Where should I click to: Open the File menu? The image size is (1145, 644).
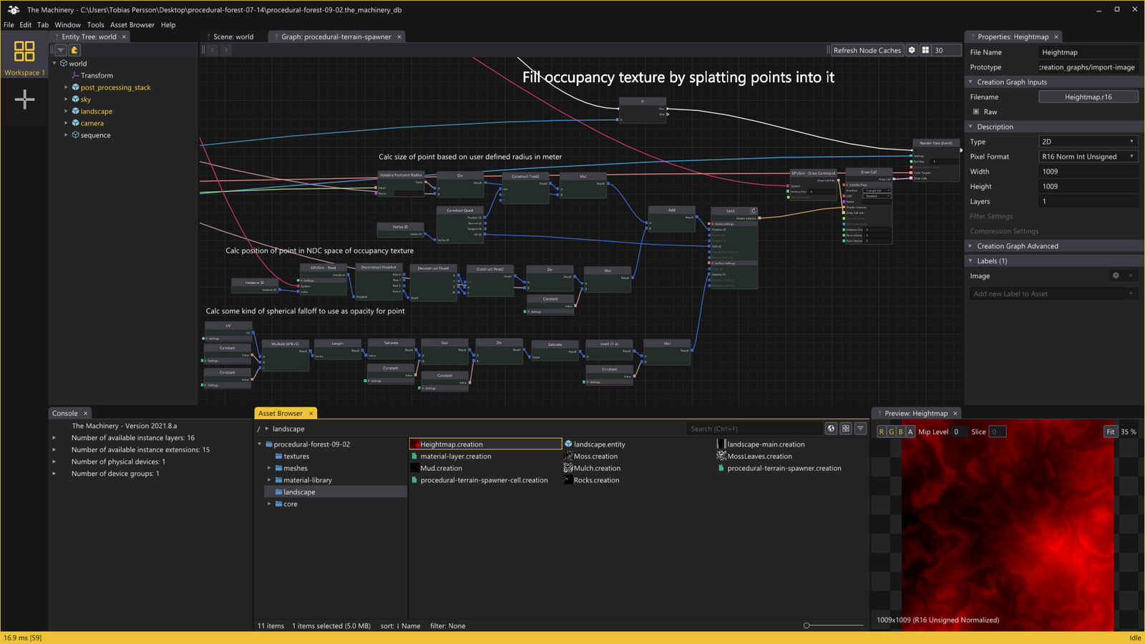(9, 25)
